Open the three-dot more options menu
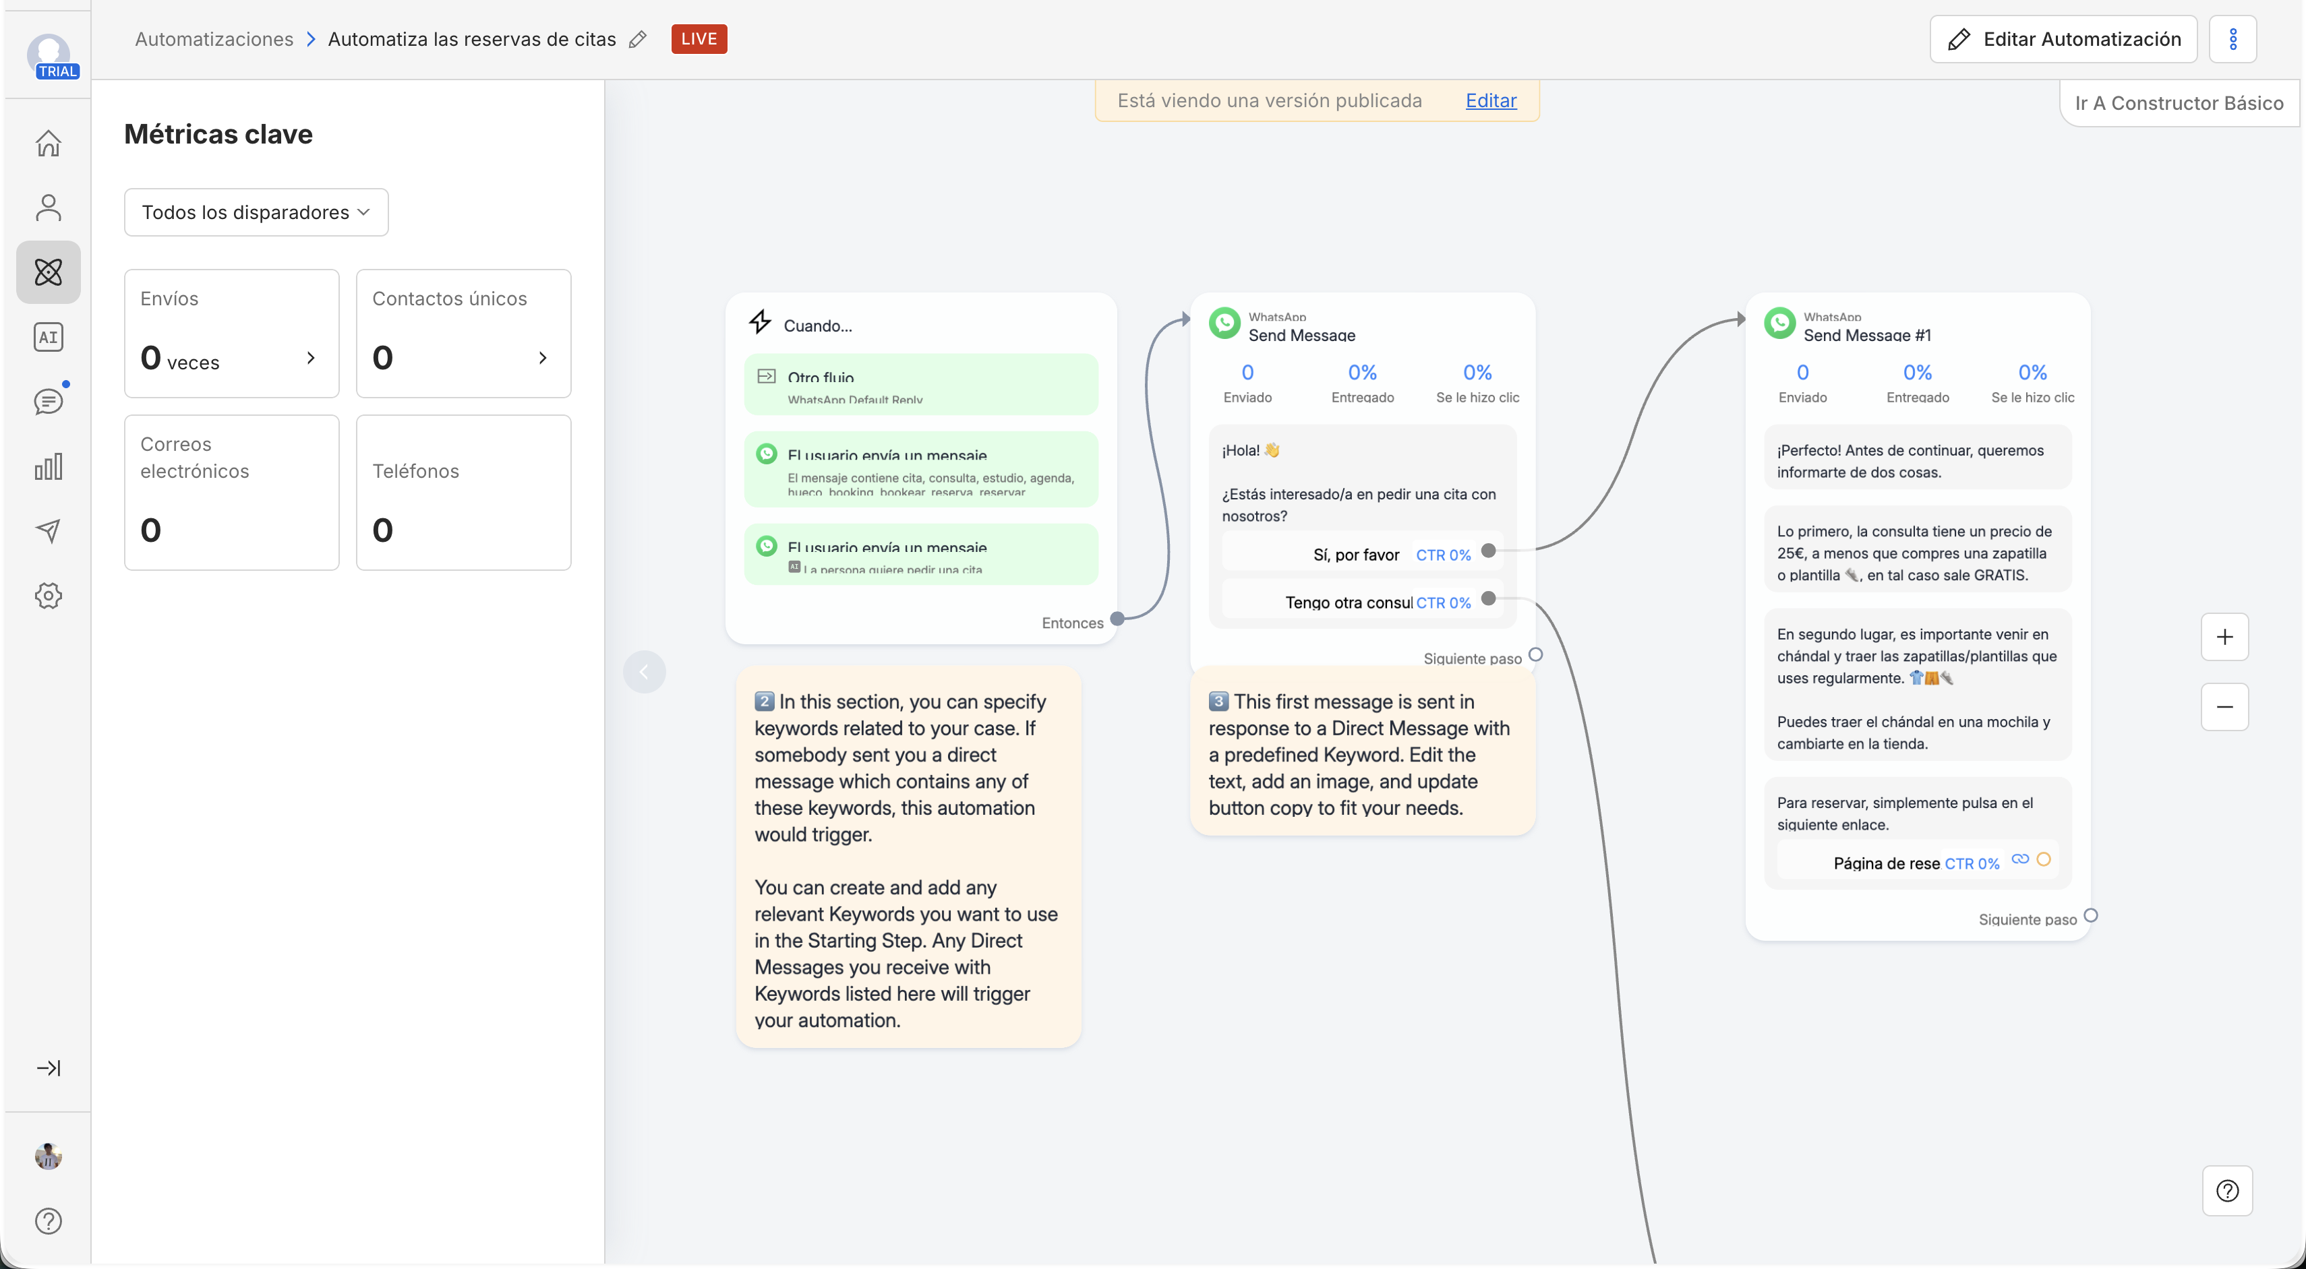 point(2233,39)
